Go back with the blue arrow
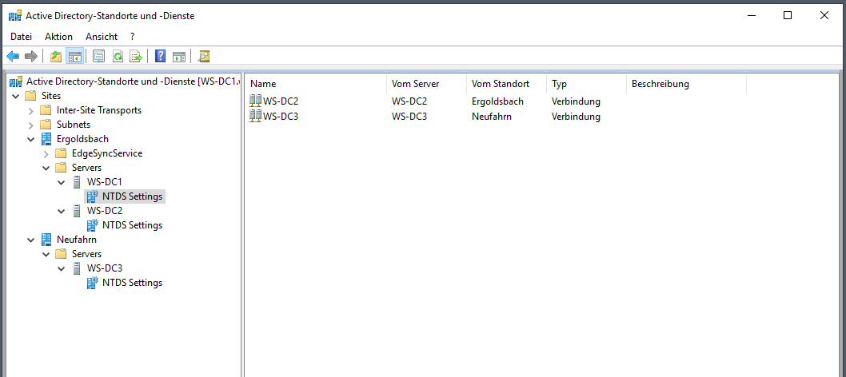Image resolution: width=846 pixels, height=377 pixels. [13, 56]
